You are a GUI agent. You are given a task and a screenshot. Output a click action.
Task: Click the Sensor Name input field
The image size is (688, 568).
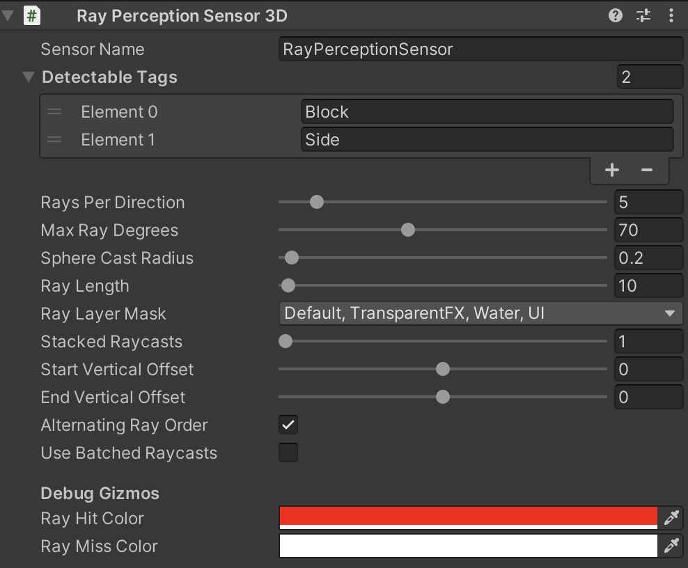click(x=480, y=49)
